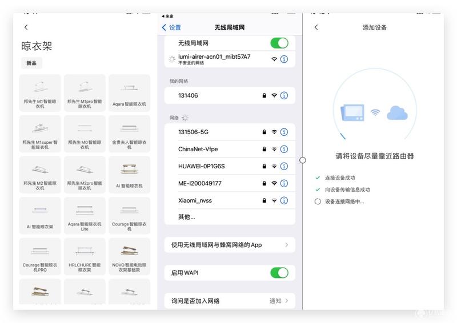Select 金贵夫人智能晾衣机
457x323 pixels.
(130, 134)
